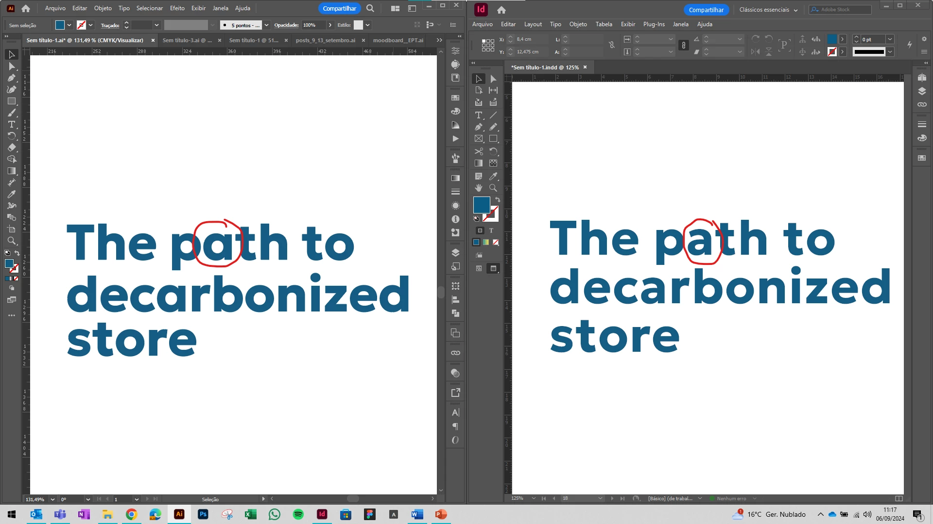Open the 5 pontos brush dropdown
Viewport: 933px width, 524px height.
266,25
